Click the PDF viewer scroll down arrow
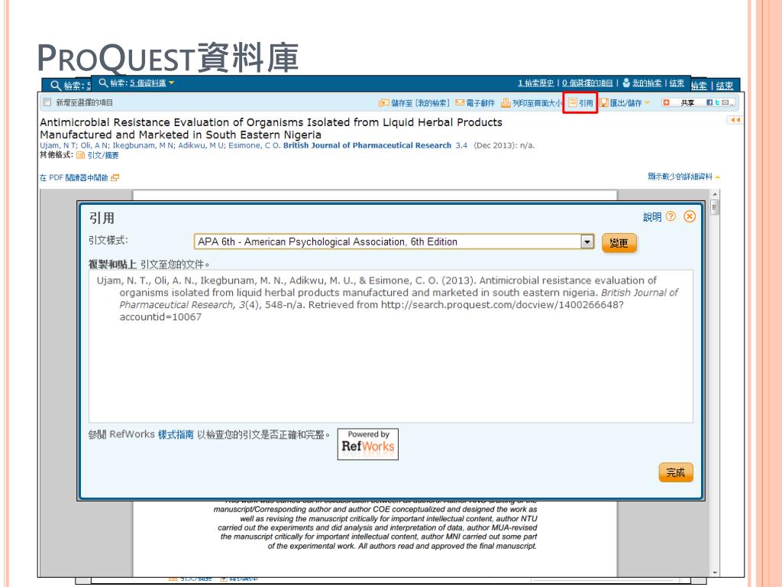The image size is (782, 587). (715, 572)
